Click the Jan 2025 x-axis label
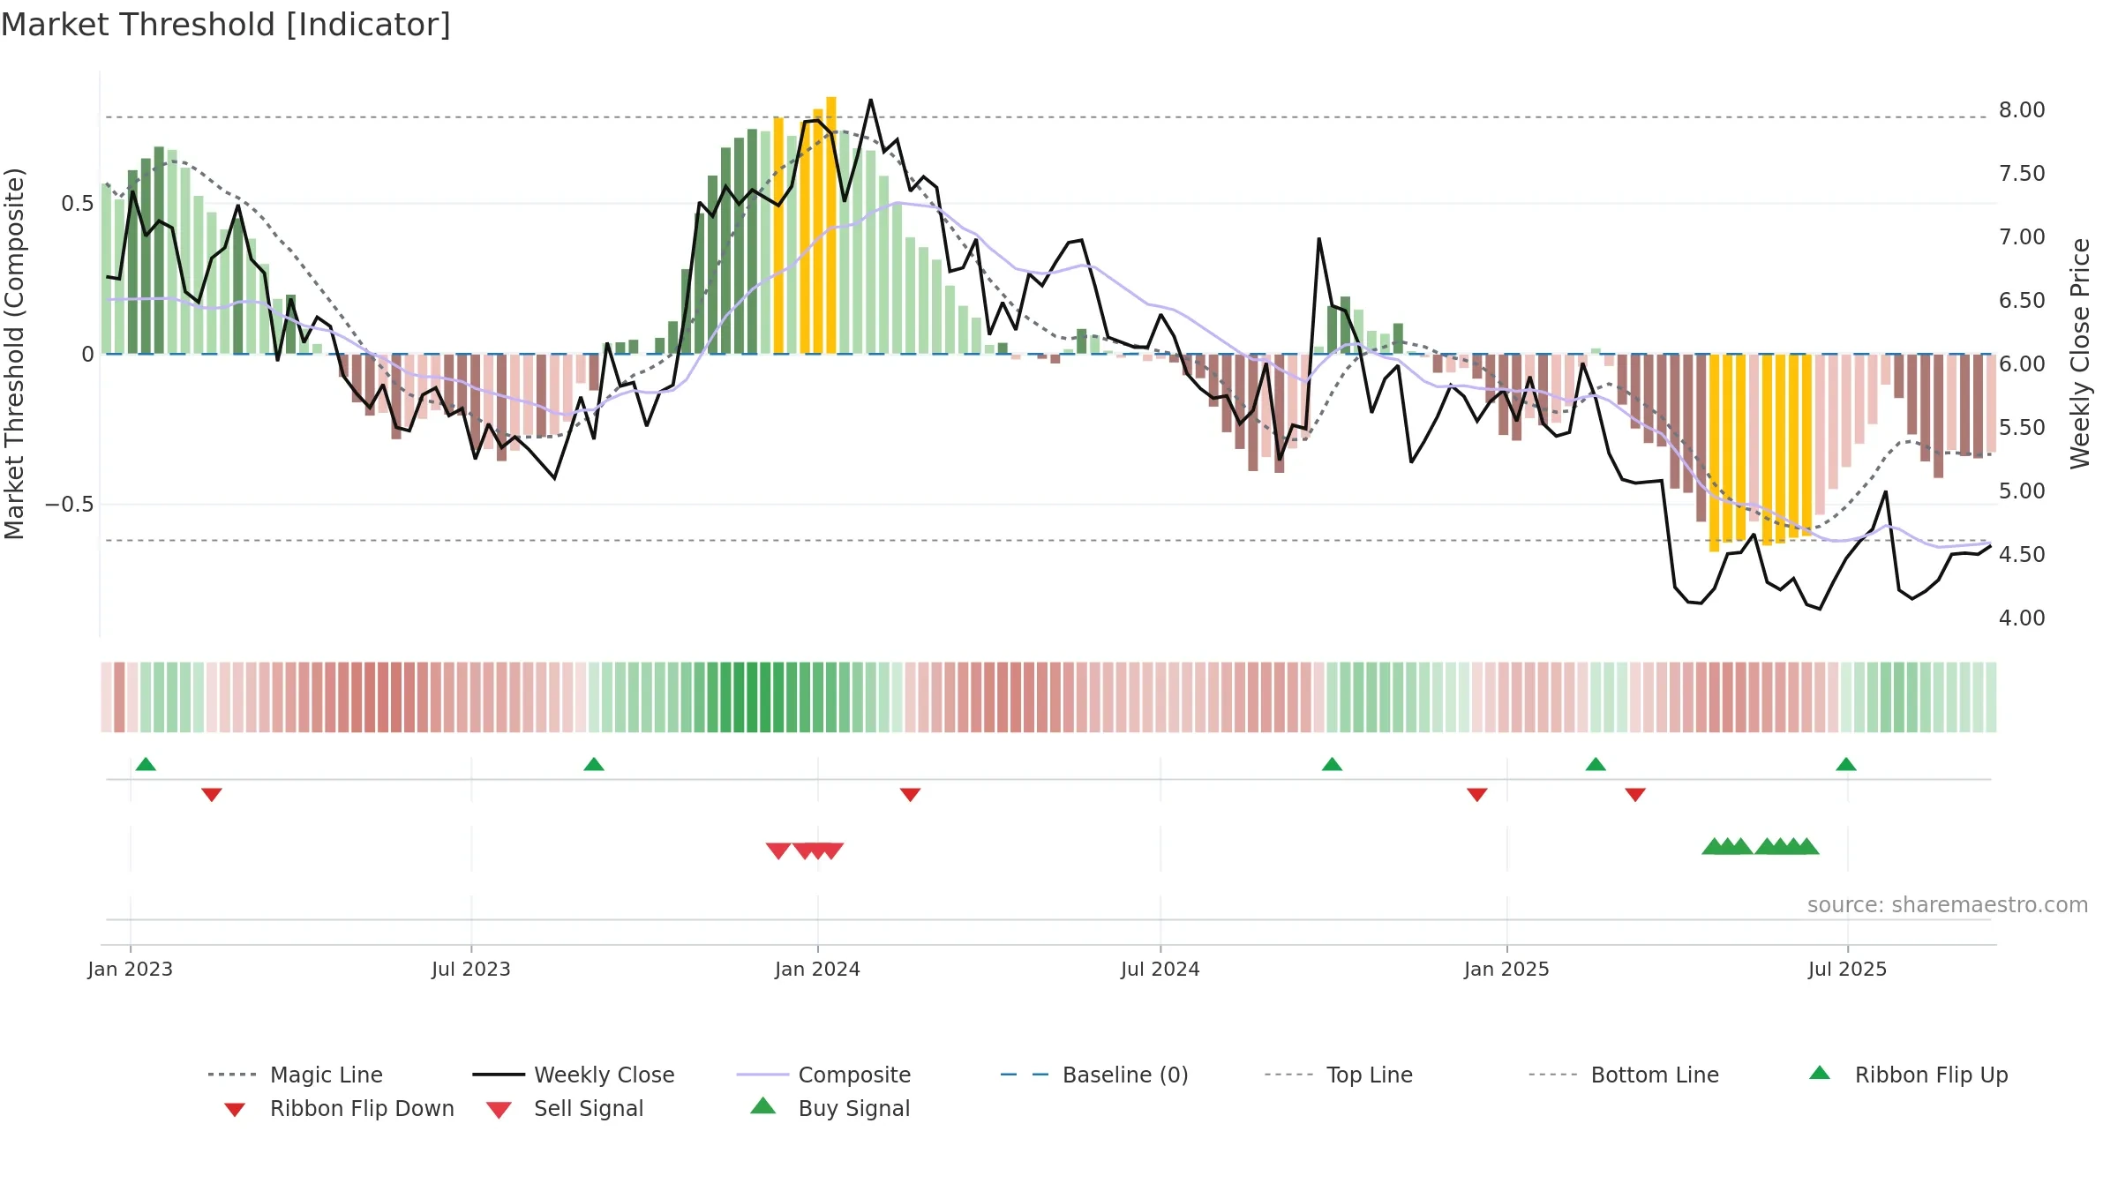 click(x=1507, y=969)
